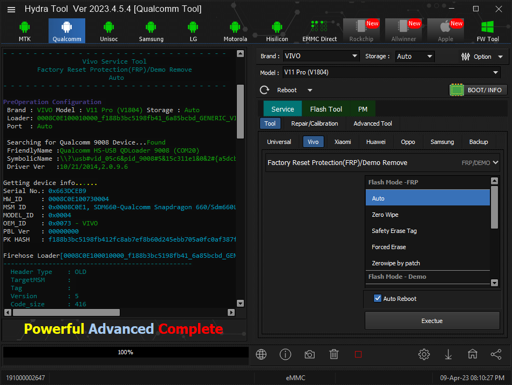The width and height of the screenshot is (512, 385).
Task: Open the Repair/Calibration sub-tab
Action: [315, 123]
